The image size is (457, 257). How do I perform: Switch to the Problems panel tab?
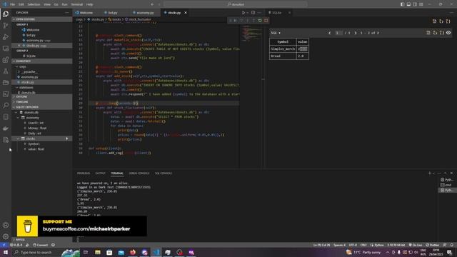click(84, 173)
